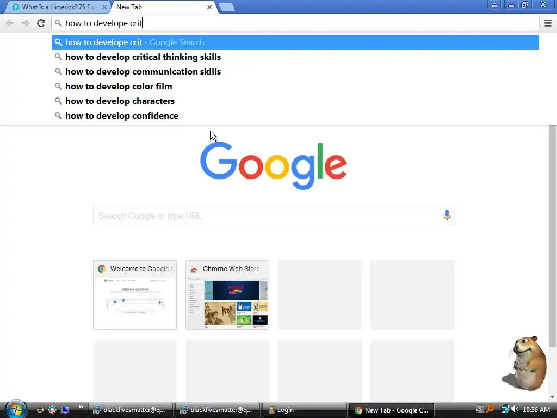
Task: Switch to first blacklivesmatter@q... taskbar window
Action: 130,410
